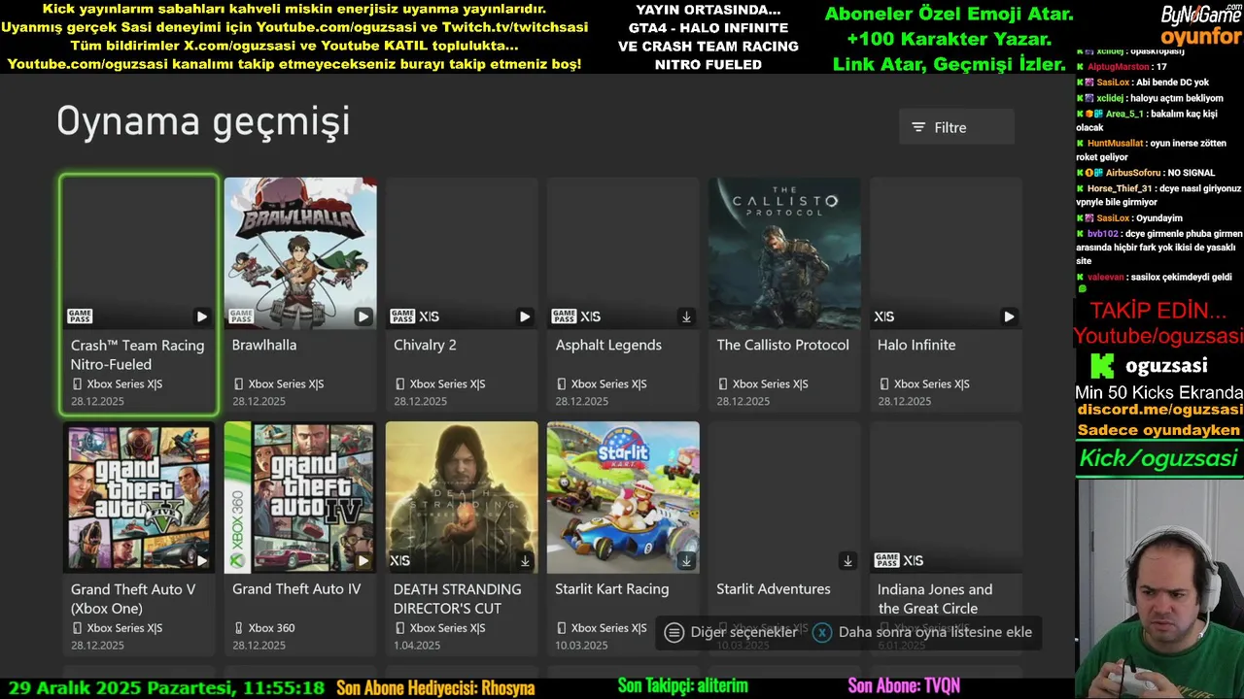The width and height of the screenshot is (1244, 699).
Task: Click the console icon under The Callisto Protocol
Action: 723,384
